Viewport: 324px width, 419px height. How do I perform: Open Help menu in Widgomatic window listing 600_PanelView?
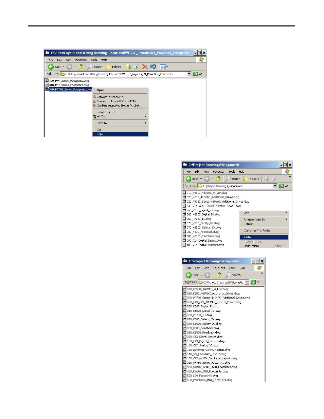pos(242,268)
